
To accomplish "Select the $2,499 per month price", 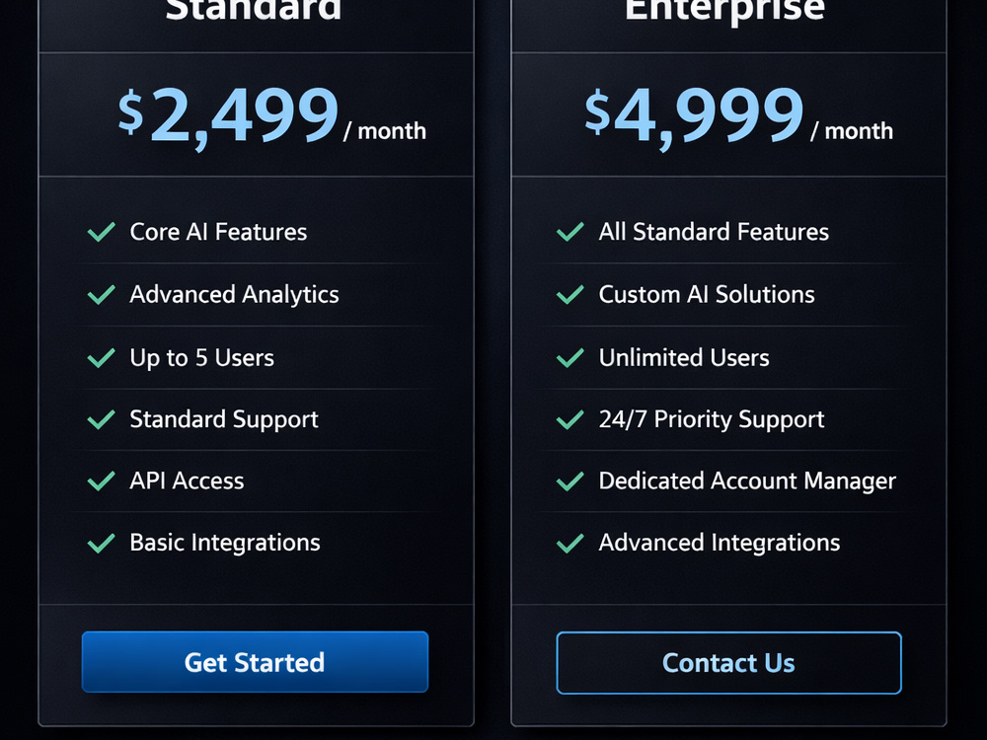I will pos(272,117).
